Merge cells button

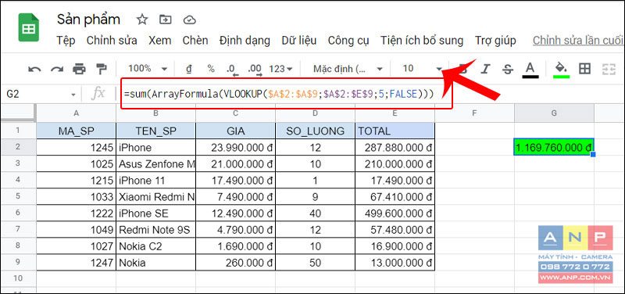[609, 69]
